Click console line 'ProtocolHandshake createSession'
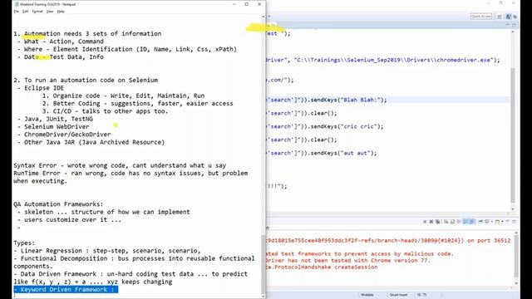532x299 pixels. click(322, 267)
